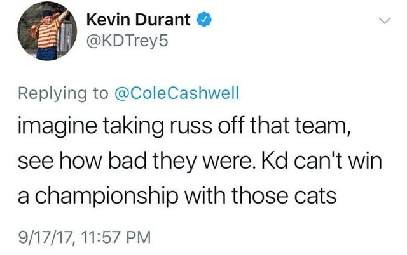Expand the tweet options chevron
This screenshot has height=255, width=407.
point(382,22)
